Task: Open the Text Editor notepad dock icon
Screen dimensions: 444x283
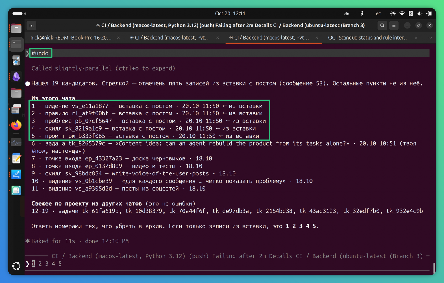Action: pos(16,158)
